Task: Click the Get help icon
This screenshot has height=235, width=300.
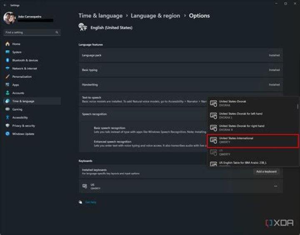Action: pos(80,202)
